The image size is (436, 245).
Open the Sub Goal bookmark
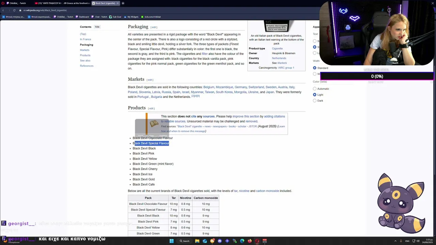[115, 17]
